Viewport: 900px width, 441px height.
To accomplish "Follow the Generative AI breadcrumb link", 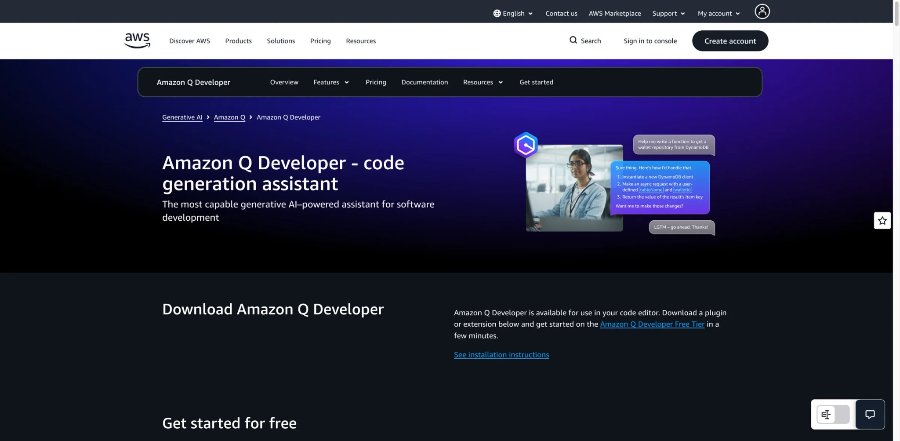I will tap(182, 117).
